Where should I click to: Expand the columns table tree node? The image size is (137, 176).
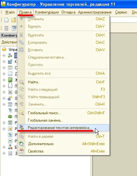pos(4,68)
